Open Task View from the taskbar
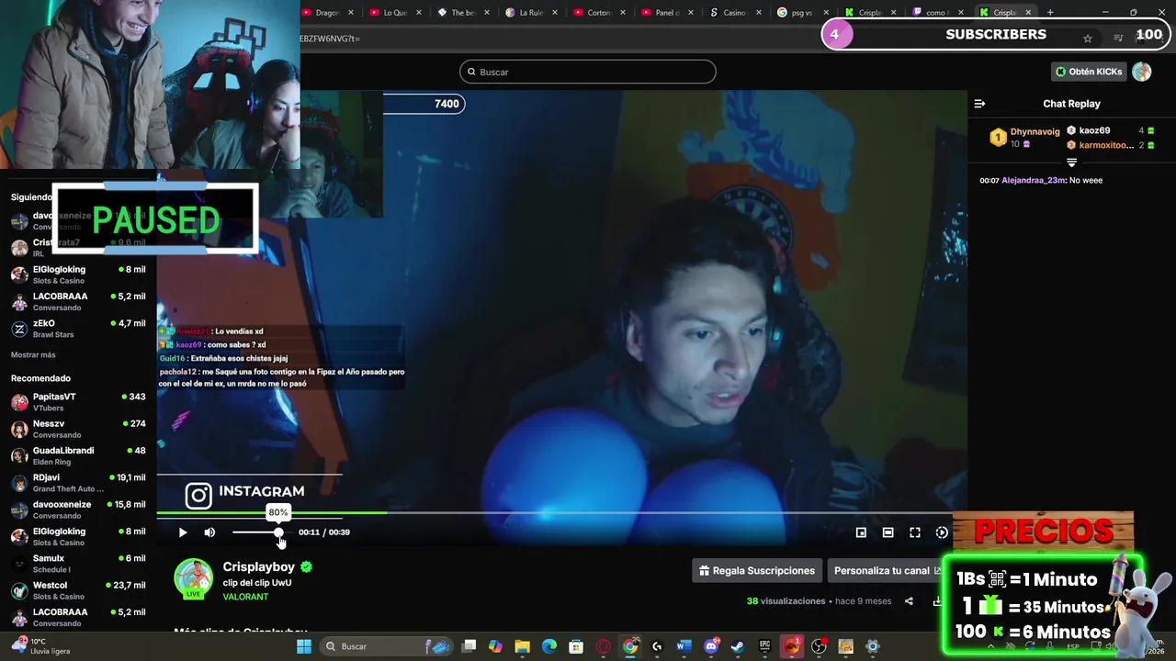This screenshot has width=1176, height=661. coord(469,646)
